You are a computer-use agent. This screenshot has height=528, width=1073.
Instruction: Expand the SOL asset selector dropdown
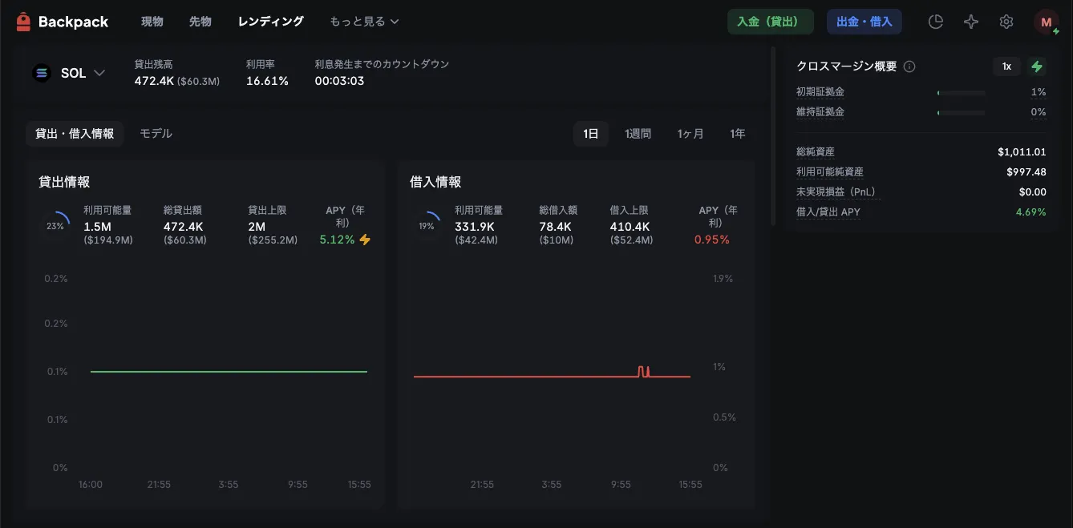(x=99, y=73)
